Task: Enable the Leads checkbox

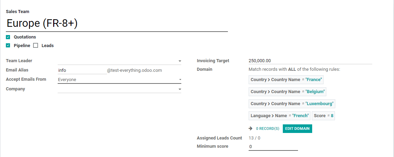Action: [x=36, y=45]
